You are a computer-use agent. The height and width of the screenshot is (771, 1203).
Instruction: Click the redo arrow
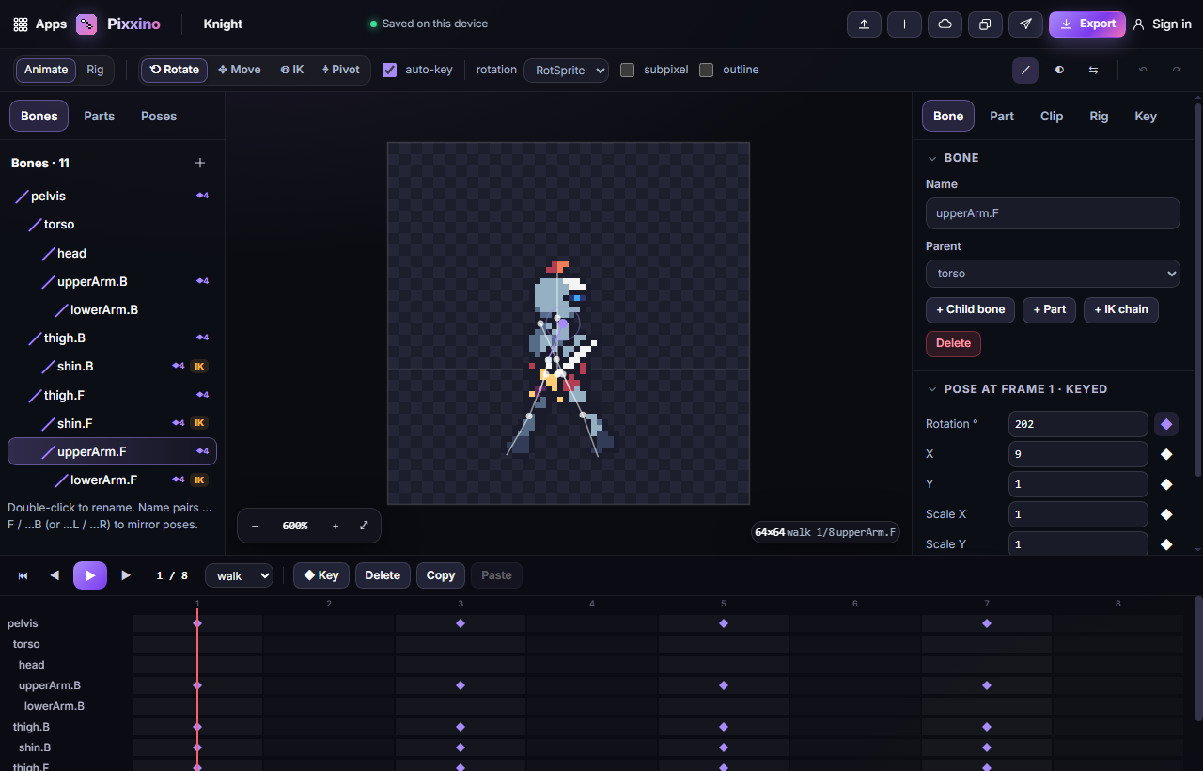[1176, 70]
